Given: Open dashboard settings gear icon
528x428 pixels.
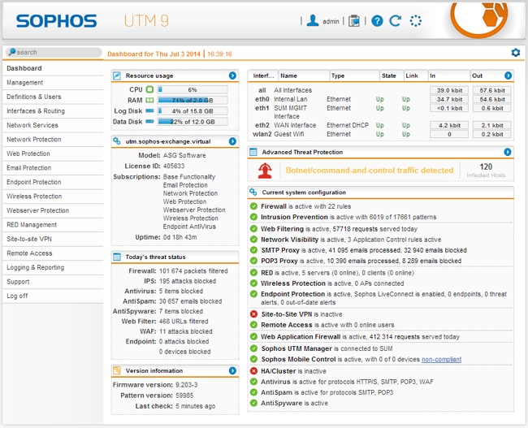Looking at the screenshot, I should click(x=515, y=53).
